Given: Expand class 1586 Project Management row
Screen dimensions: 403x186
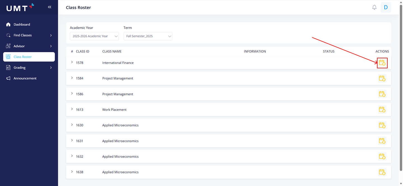Looking at the screenshot, I should pos(72,94).
